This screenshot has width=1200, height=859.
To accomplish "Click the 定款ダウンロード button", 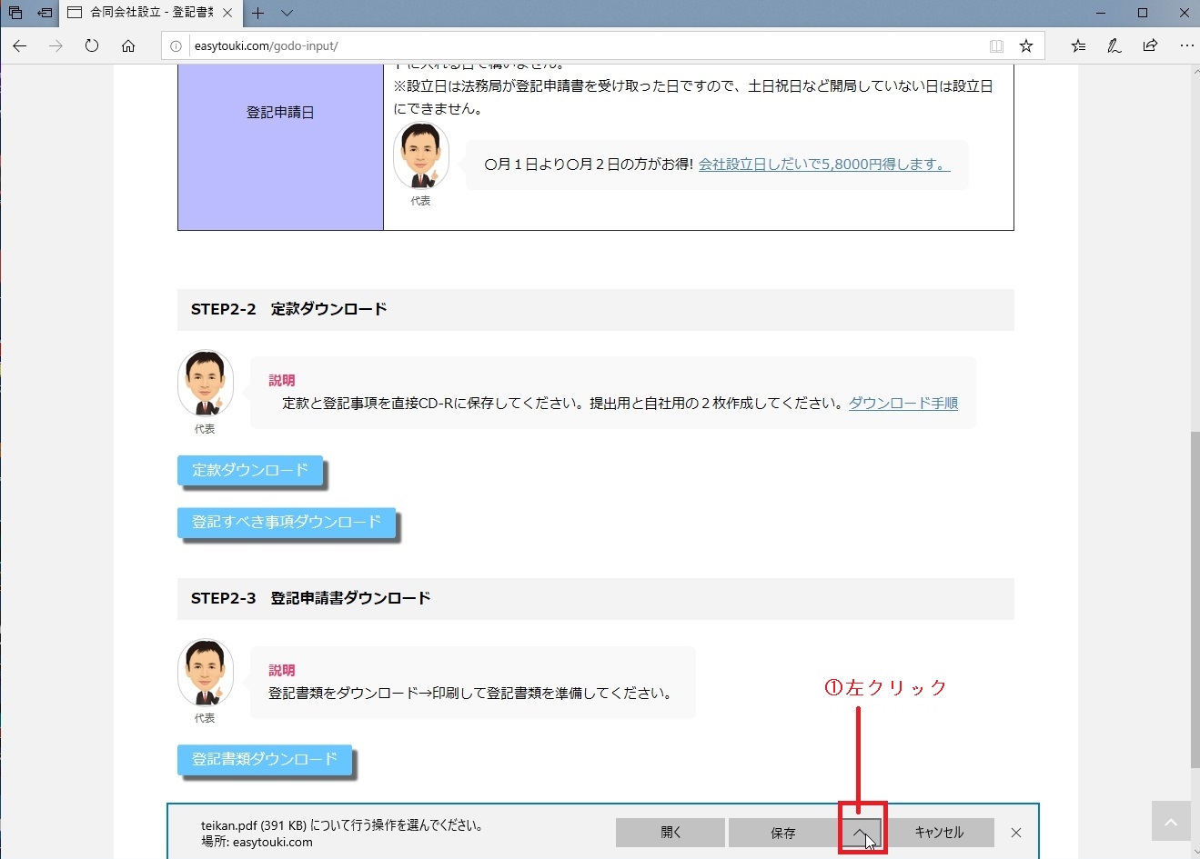I will coord(250,470).
